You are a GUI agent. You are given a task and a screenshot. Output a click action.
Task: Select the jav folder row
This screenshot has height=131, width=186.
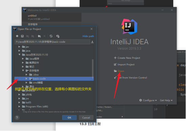54,47
